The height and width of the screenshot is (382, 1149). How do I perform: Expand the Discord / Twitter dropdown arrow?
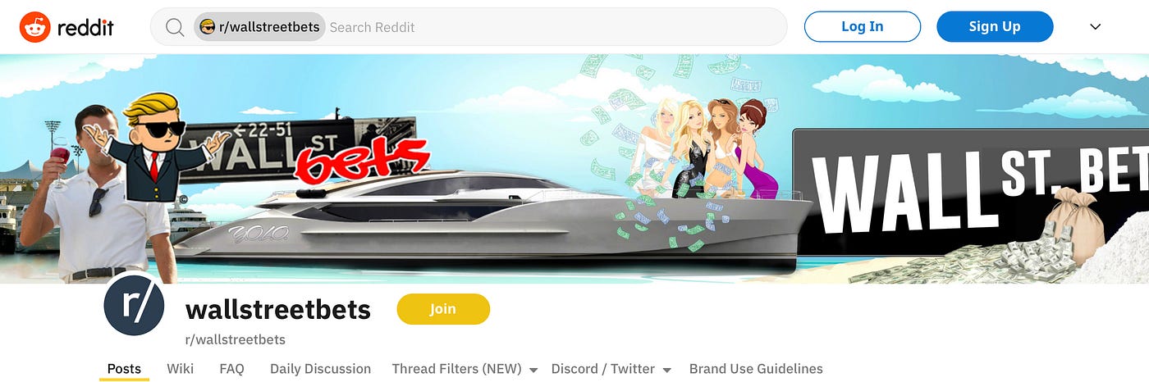(x=666, y=371)
